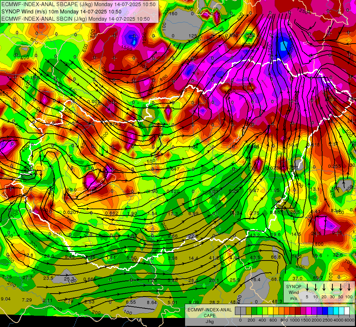Click the 59.6 CIN value on map
The height and width of the screenshot is (327, 356).
(x=317, y=256)
